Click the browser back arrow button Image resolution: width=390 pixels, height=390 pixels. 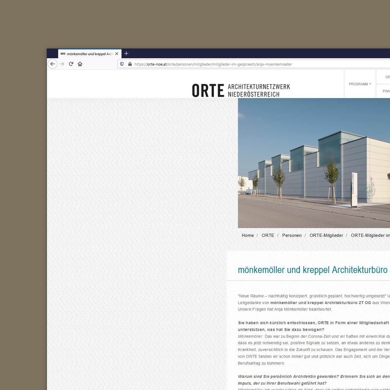coord(53,64)
